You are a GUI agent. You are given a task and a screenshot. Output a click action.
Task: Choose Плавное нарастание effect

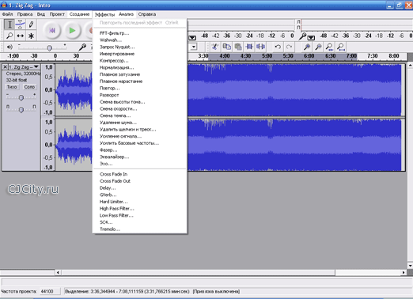tap(140, 81)
